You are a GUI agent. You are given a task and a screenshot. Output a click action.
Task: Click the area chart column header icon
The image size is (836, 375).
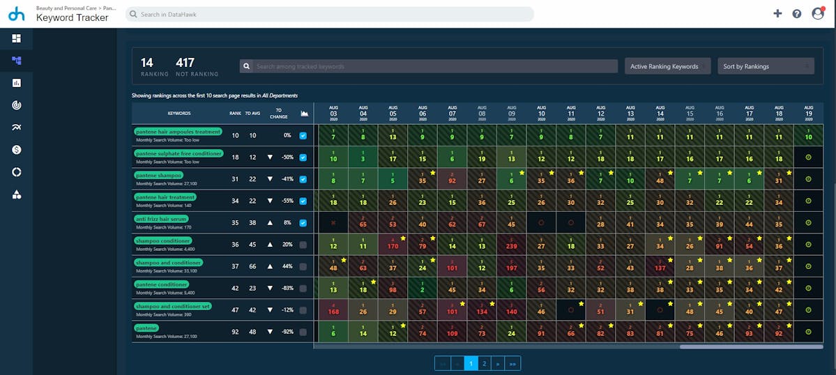(305, 114)
